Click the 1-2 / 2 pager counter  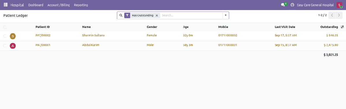tap(322, 15)
